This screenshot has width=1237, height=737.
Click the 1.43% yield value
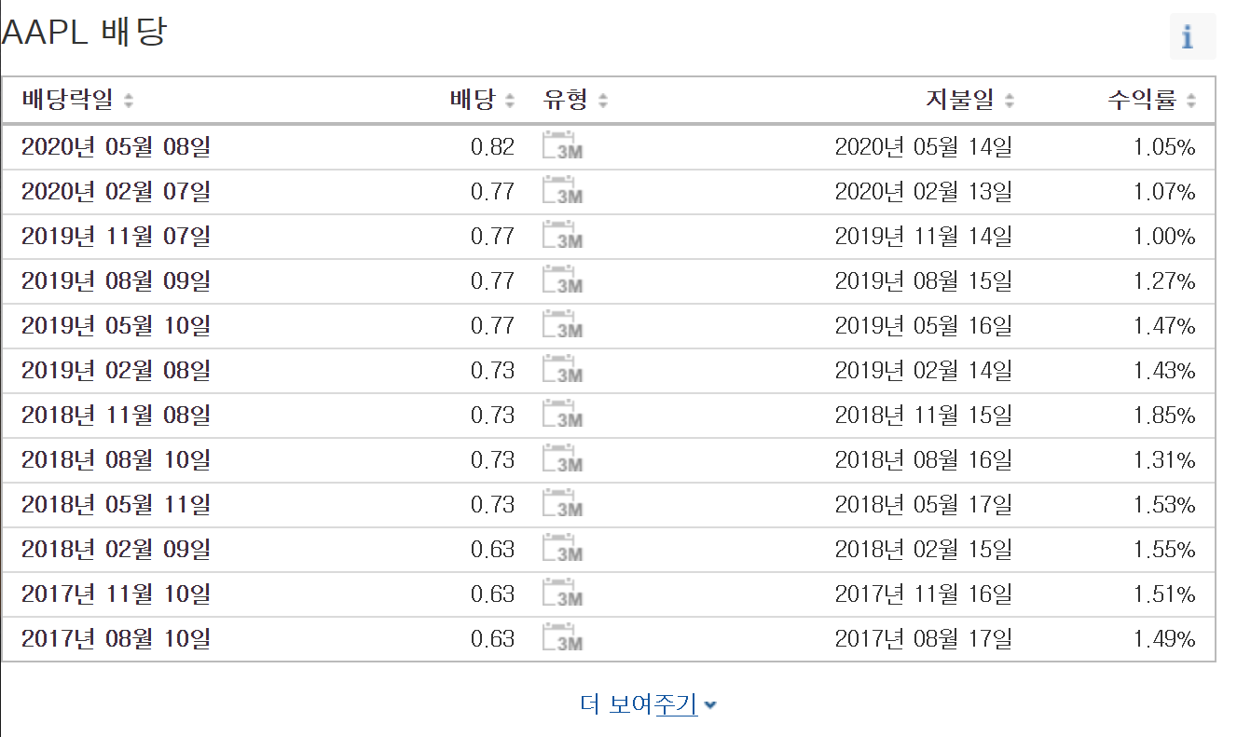tap(1164, 371)
